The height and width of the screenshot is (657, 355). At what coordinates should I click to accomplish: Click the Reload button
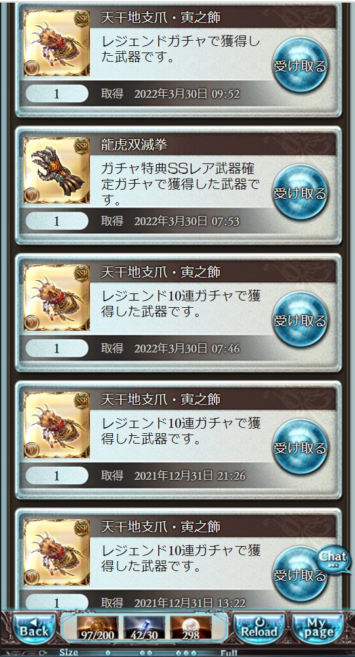[x=259, y=629]
